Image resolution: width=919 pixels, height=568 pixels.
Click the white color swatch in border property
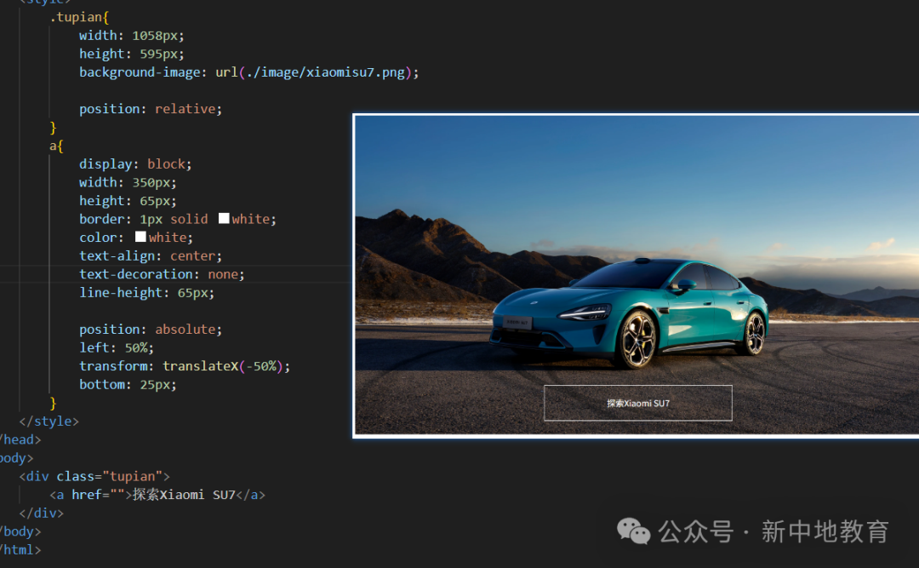point(224,218)
